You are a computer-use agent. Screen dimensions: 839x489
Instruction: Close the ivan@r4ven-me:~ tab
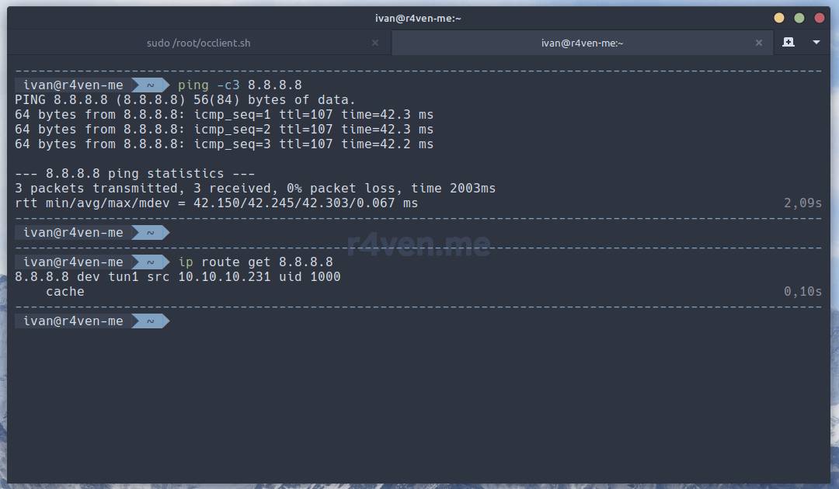pos(759,43)
